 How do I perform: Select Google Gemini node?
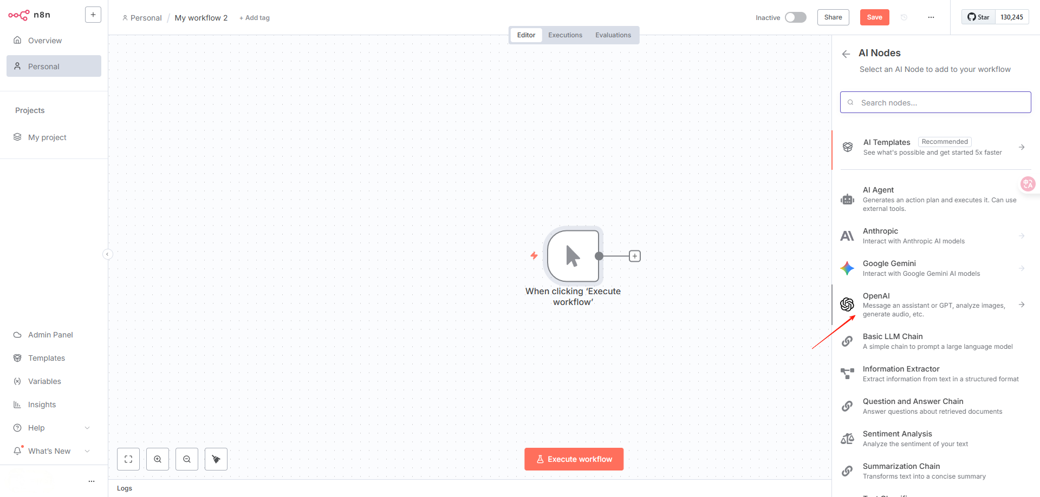click(935, 268)
